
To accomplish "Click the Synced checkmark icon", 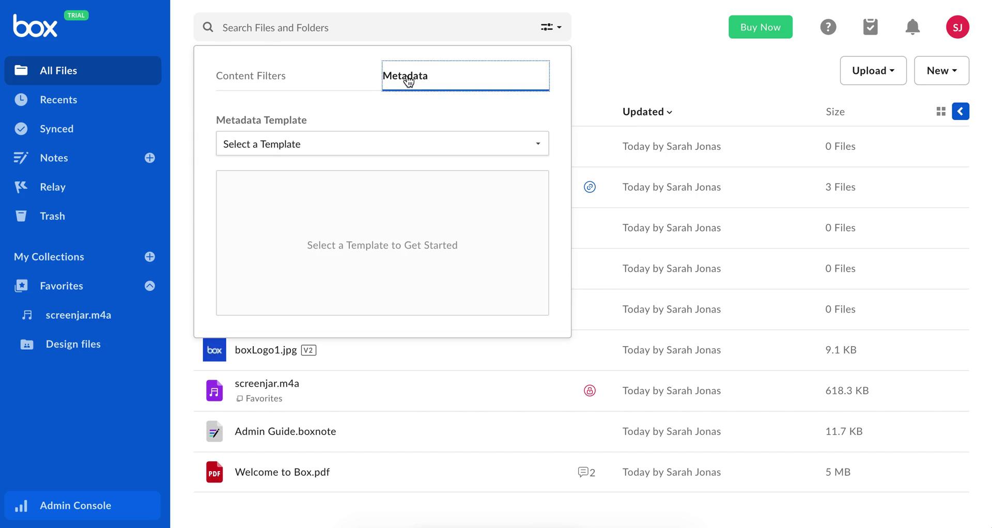I will (21, 129).
